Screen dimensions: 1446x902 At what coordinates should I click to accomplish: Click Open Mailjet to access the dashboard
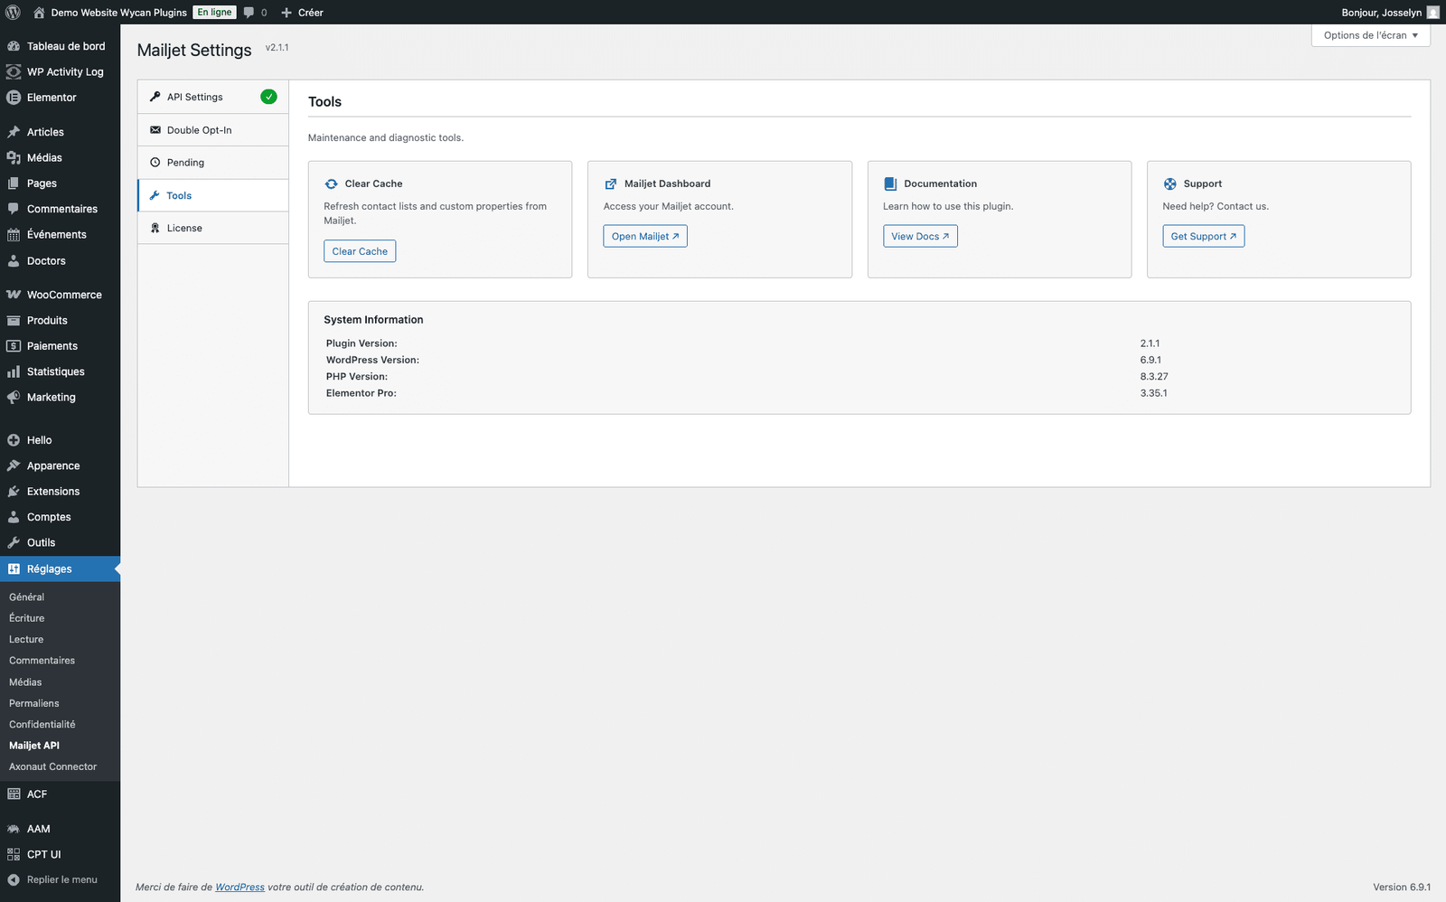coord(644,236)
